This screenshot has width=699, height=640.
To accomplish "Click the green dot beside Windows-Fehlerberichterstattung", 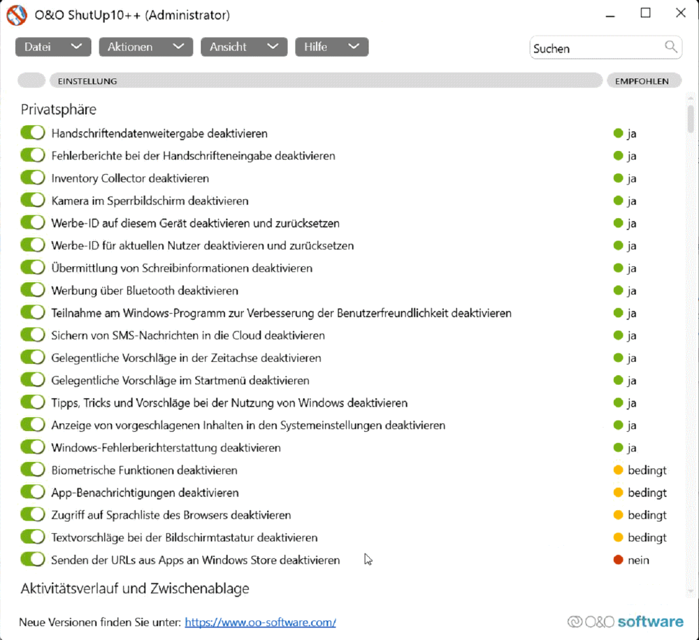I will pos(618,447).
